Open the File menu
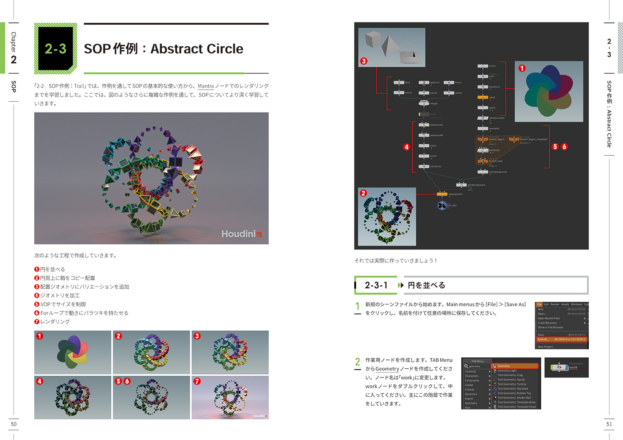 tap(539, 304)
